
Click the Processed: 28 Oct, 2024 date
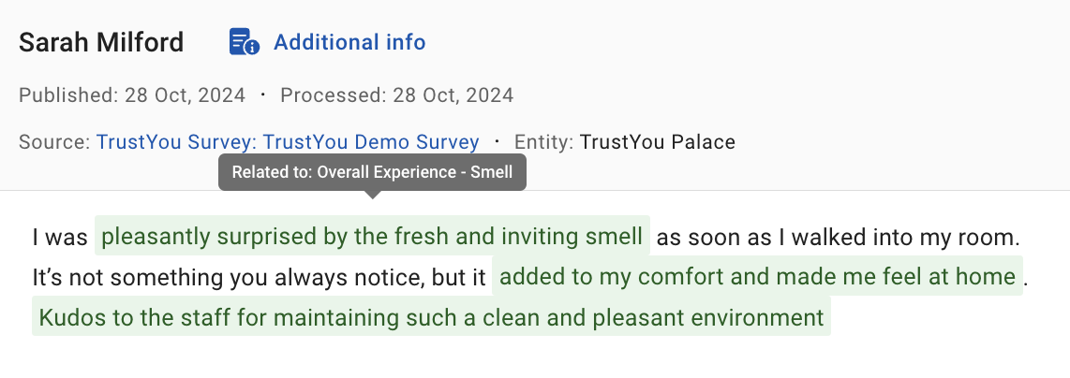[x=396, y=94]
